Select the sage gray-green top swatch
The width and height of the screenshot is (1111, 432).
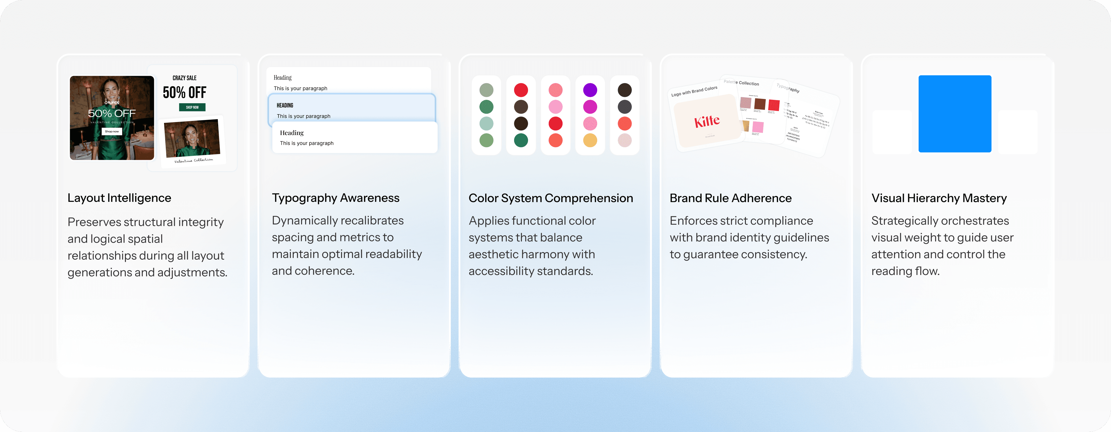(486, 90)
